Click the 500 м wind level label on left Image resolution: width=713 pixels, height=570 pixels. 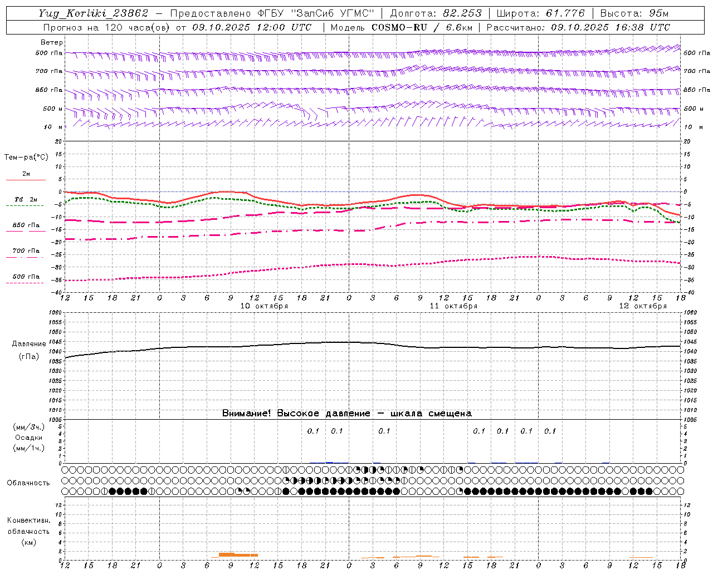point(53,109)
